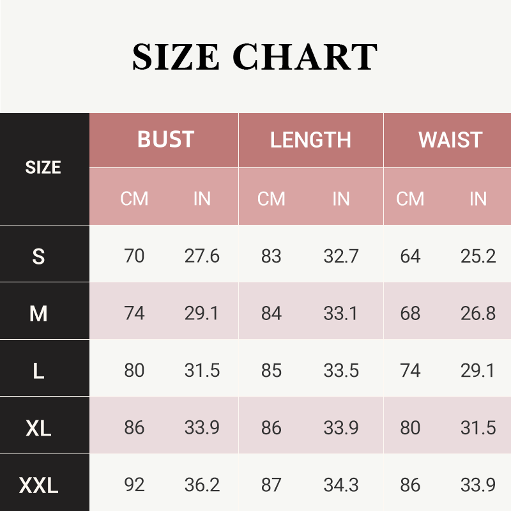The height and width of the screenshot is (511, 511).
Task: Select the S size row label
Action: coord(39,256)
